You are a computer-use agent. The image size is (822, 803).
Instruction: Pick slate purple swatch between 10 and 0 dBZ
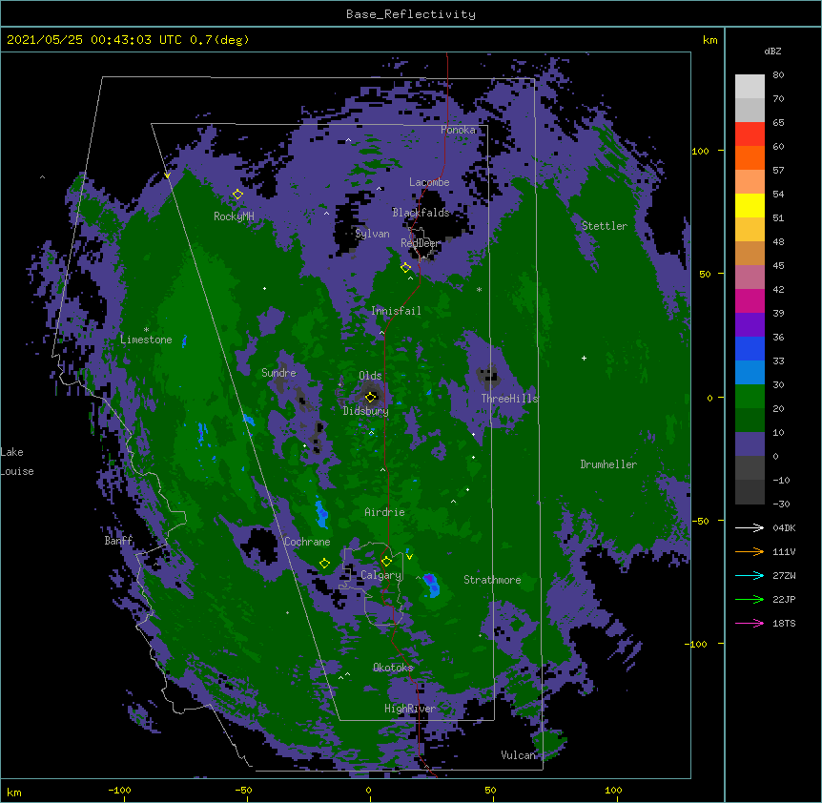[x=750, y=444]
